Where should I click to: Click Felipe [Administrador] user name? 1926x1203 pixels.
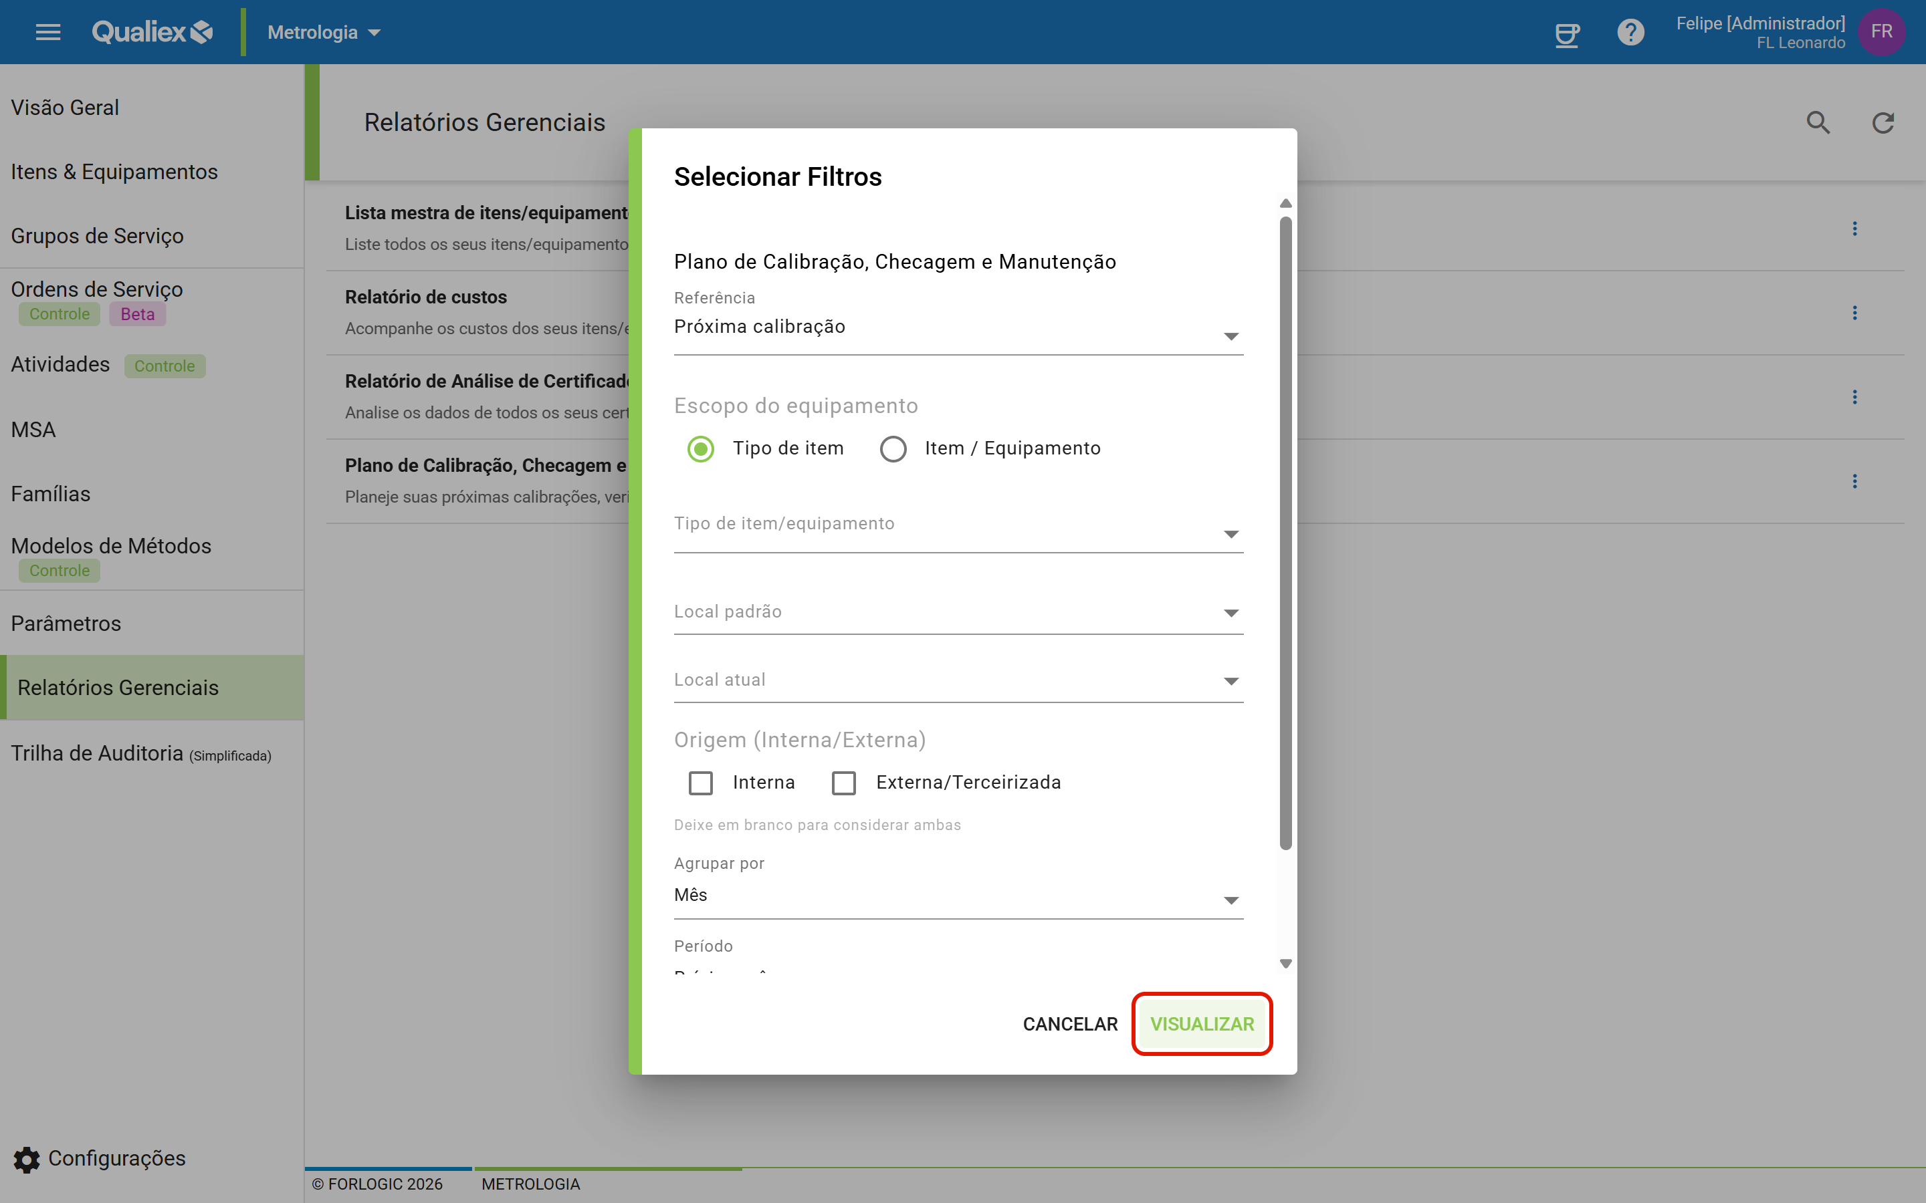coord(1760,23)
